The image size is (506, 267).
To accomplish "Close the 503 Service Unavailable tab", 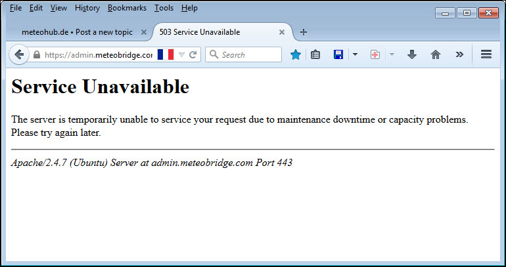I will coord(282,32).
